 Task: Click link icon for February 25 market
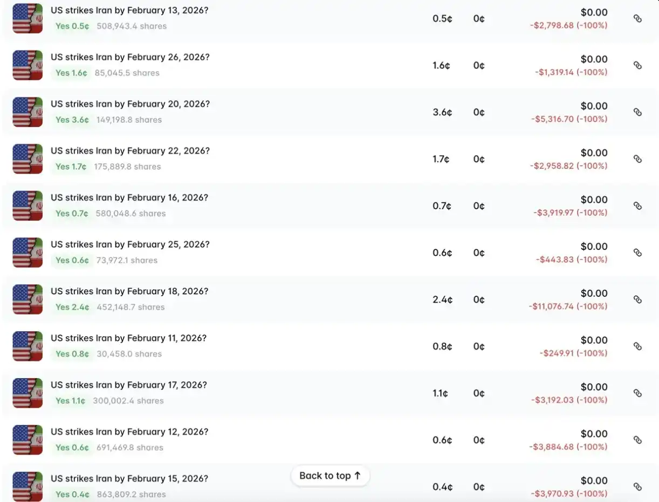pyautogui.click(x=637, y=253)
